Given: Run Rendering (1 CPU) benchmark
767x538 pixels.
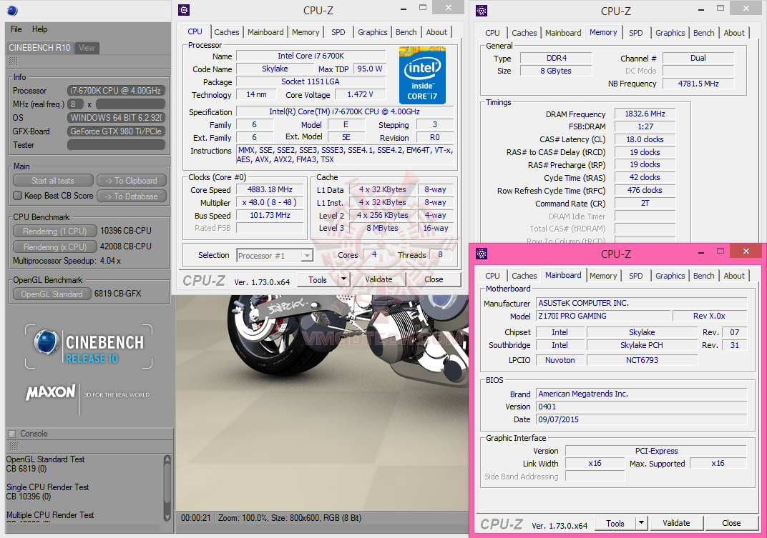Looking at the screenshot, I should [x=55, y=231].
